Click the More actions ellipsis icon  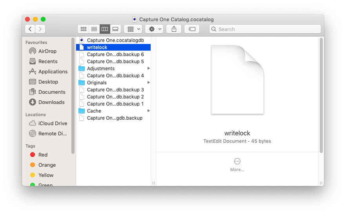237,161
